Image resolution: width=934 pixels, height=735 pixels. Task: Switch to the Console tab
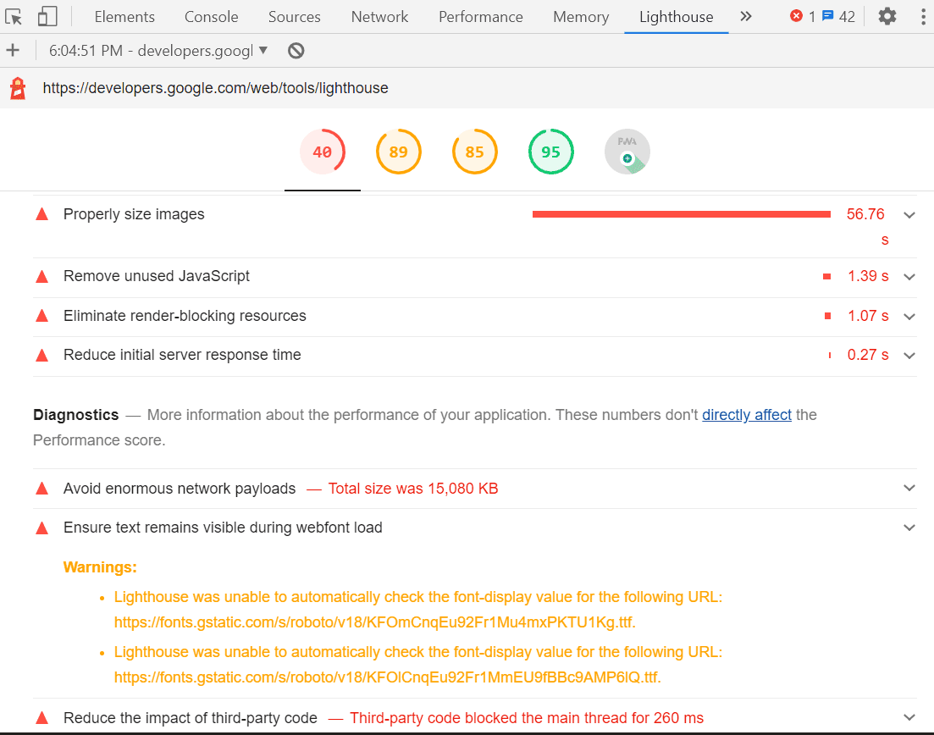point(211,17)
